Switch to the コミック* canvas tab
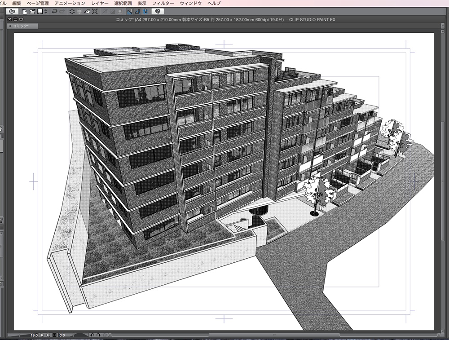449x340 pixels. [x=20, y=26]
